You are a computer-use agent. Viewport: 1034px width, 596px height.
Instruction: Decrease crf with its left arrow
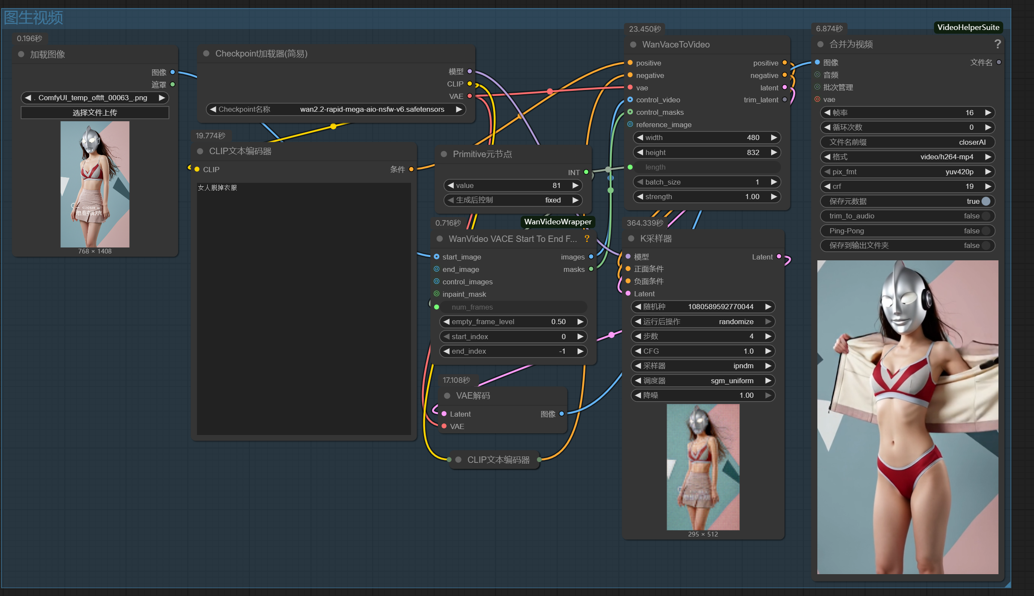coord(827,186)
